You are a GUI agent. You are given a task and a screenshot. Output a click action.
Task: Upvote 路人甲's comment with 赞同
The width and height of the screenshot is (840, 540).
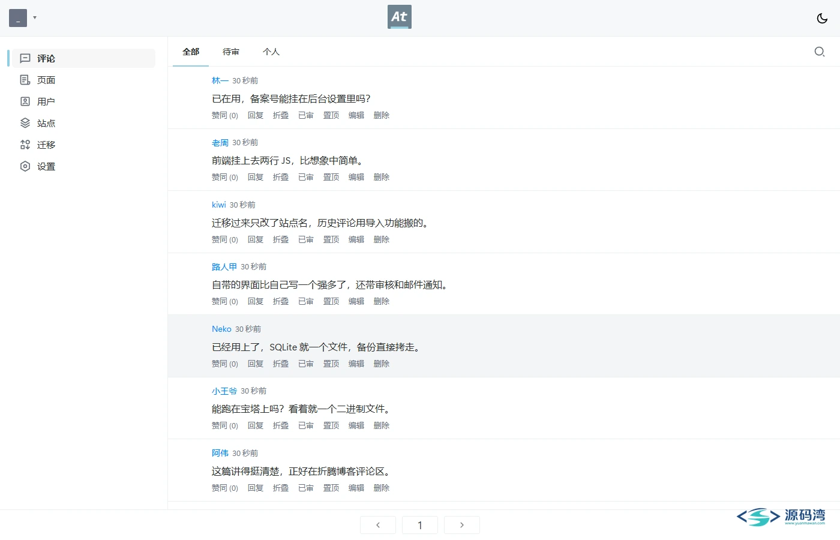[225, 301]
